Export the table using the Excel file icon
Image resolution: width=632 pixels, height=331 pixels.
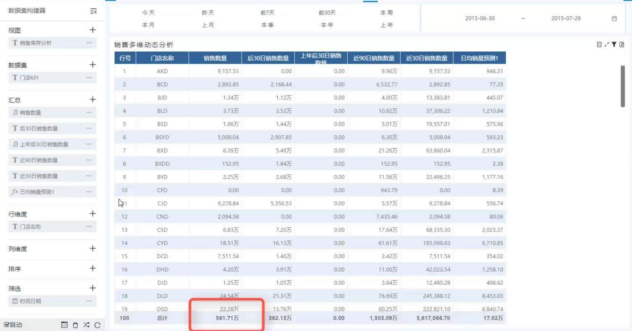pyautogui.click(x=622, y=44)
